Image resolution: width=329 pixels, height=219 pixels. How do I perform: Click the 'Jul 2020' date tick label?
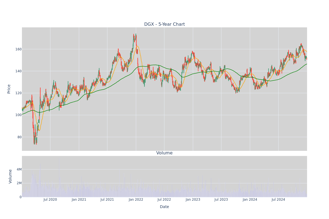tap(50, 200)
